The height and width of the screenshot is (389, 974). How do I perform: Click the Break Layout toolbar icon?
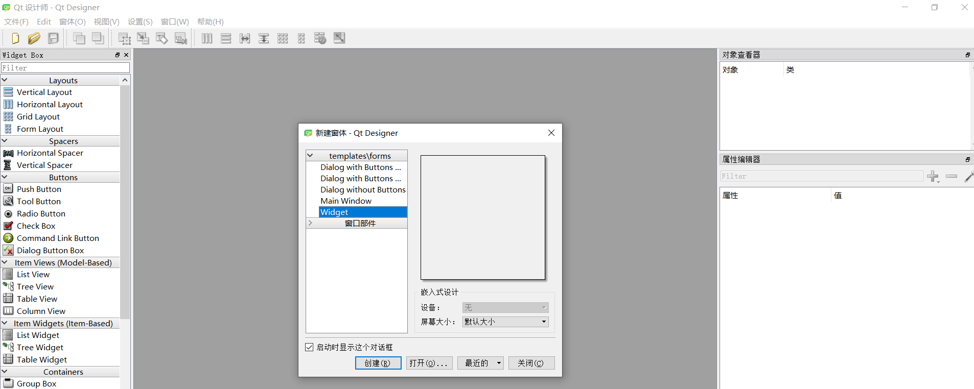tap(320, 38)
